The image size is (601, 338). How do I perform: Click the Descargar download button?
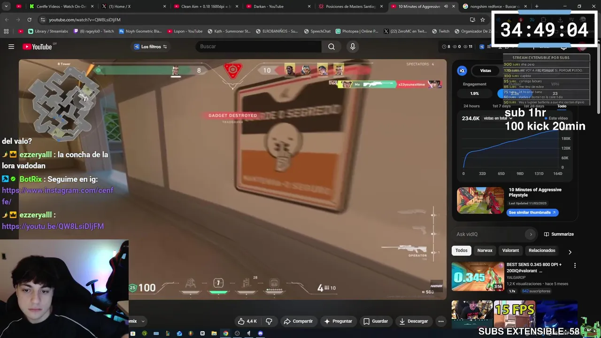pos(414,321)
